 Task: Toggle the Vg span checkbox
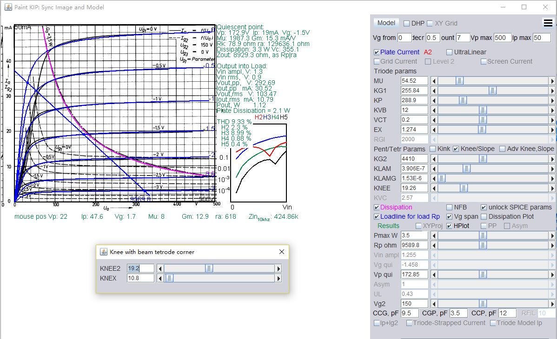(449, 216)
